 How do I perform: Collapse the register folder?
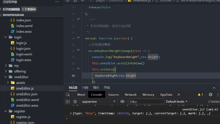[x=6, y=111]
